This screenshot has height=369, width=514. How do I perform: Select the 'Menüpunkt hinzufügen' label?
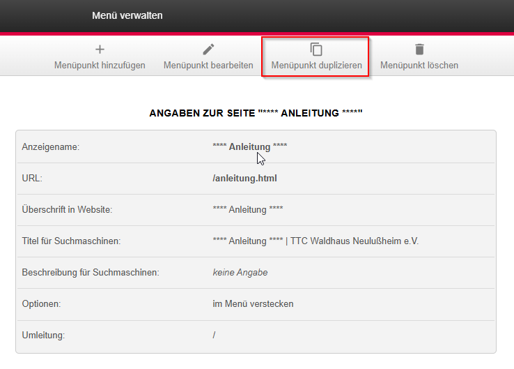pyautogui.click(x=100, y=66)
